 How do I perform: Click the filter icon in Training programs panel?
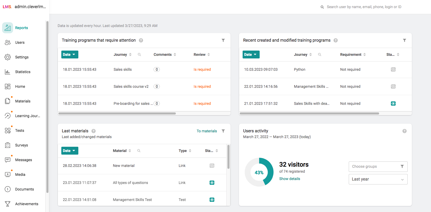[223, 40]
